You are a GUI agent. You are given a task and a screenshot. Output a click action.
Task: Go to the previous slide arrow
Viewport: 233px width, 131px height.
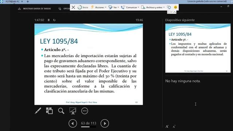(73, 123)
